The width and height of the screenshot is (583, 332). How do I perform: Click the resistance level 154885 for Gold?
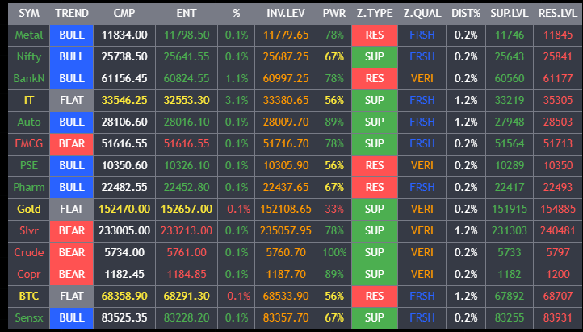(552, 209)
